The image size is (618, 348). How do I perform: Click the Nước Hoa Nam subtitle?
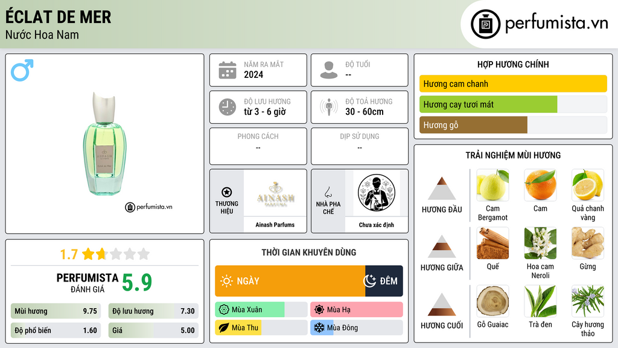point(42,34)
